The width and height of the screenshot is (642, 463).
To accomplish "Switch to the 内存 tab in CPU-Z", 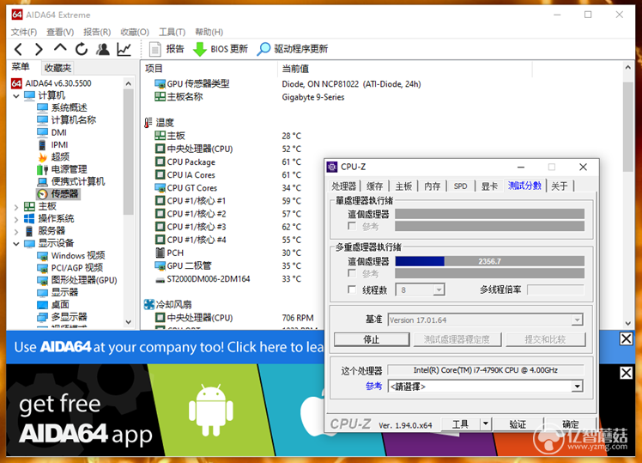I will (x=432, y=186).
